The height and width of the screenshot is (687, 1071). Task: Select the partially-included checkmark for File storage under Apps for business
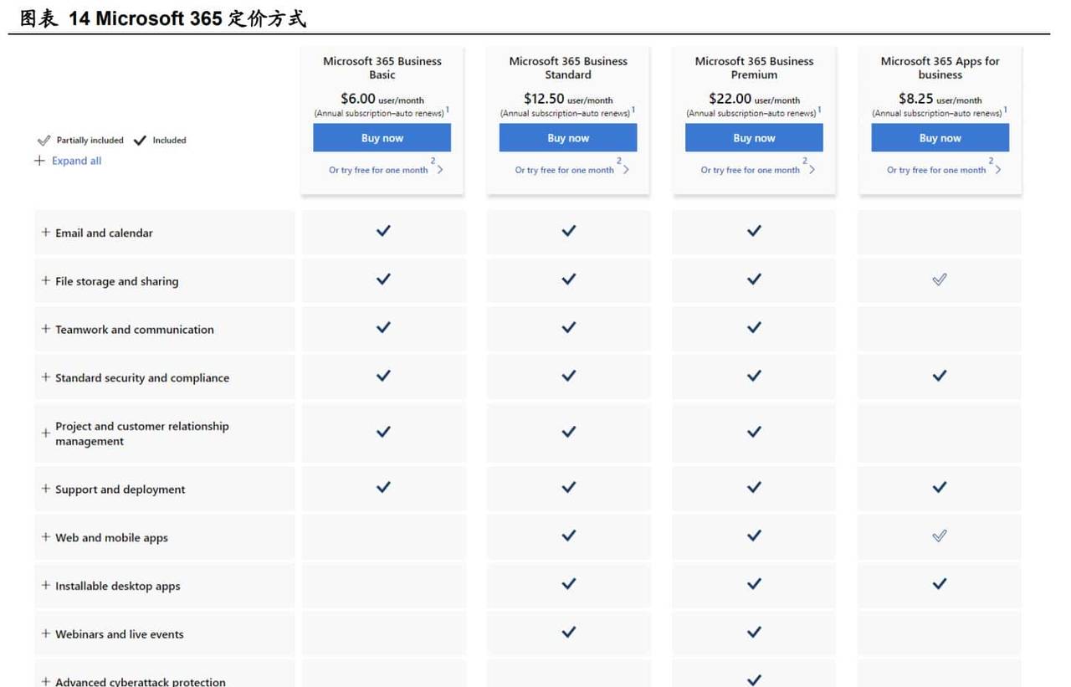[x=938, y=279]
